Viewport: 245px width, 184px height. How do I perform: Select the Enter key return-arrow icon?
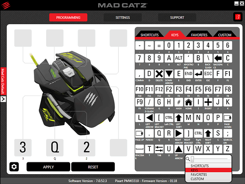click(198, 74)
